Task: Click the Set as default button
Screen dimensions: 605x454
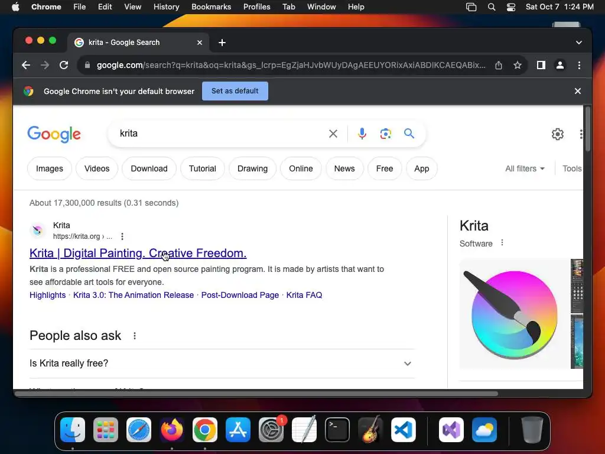Action: [x=235, y=91]
